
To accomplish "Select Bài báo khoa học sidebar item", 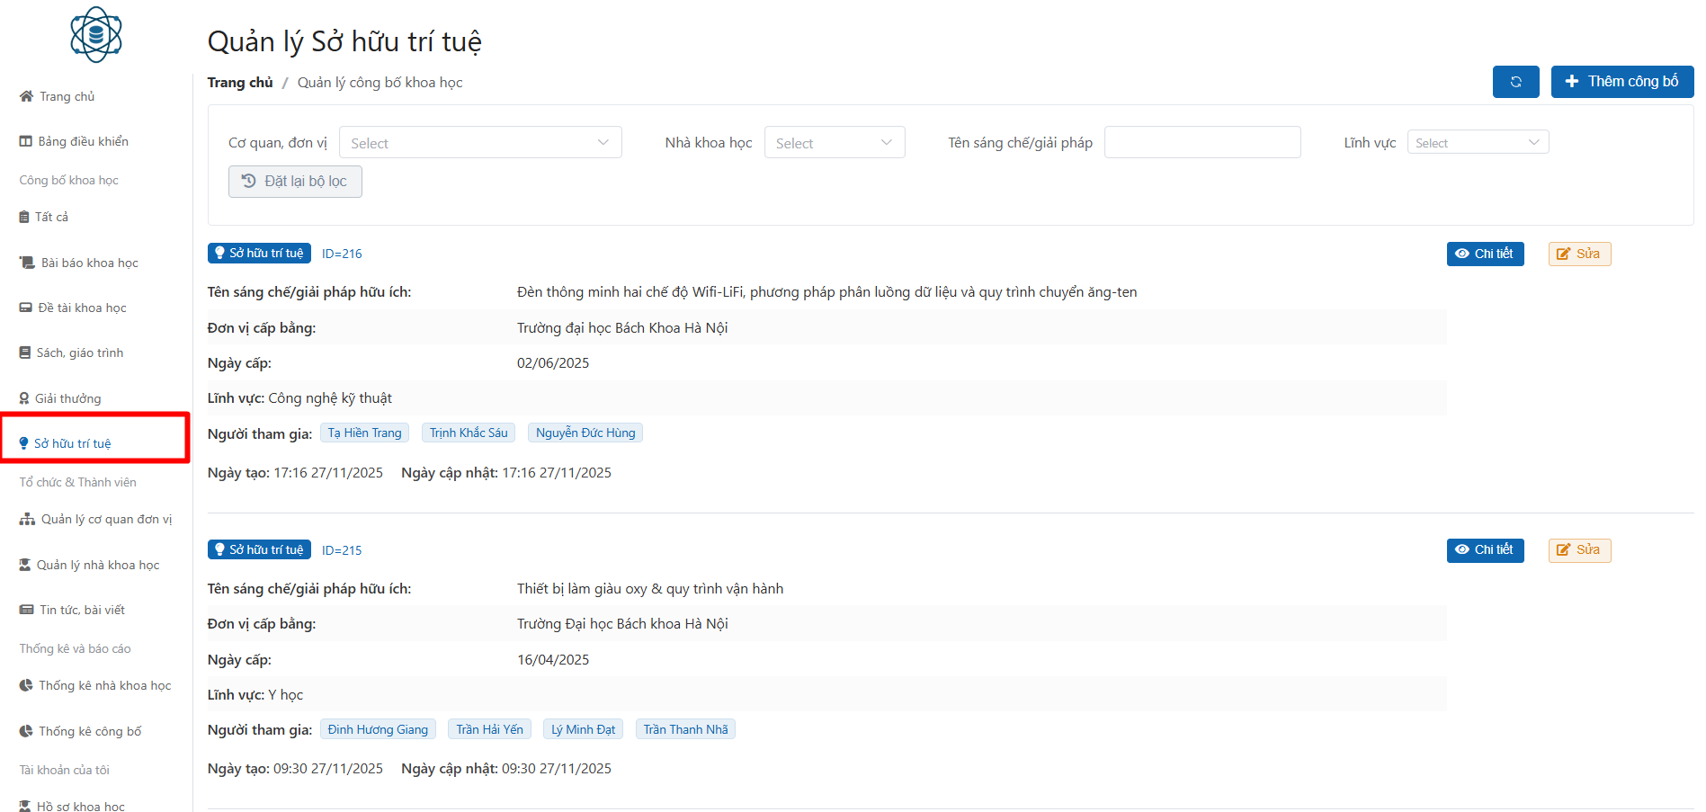I will click(88, 263).
